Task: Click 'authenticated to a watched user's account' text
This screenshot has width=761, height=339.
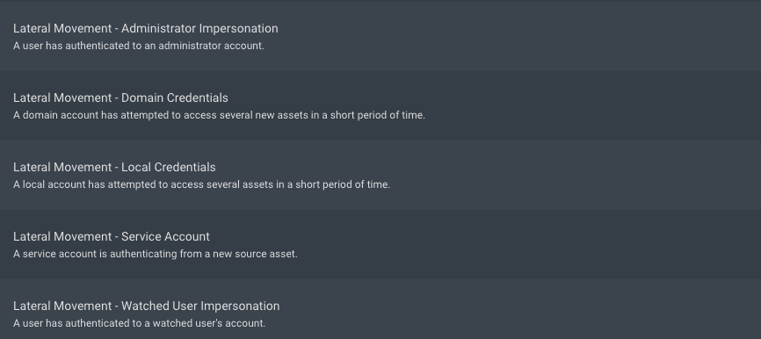Action: (140, 323)
